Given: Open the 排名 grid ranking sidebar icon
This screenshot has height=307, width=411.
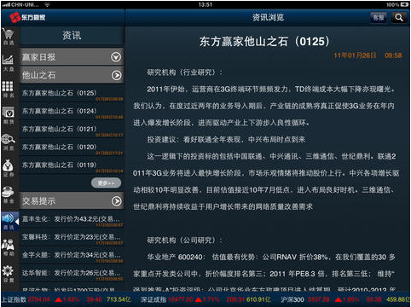Looking at the screenshot, I should point(9,90).
